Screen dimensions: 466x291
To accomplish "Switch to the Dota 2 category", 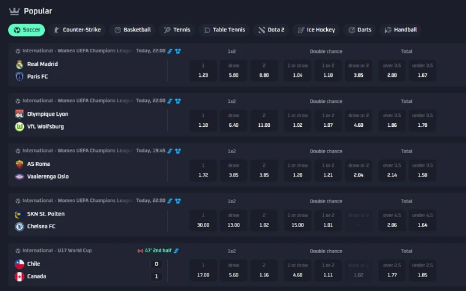I will tap(271, 30).
